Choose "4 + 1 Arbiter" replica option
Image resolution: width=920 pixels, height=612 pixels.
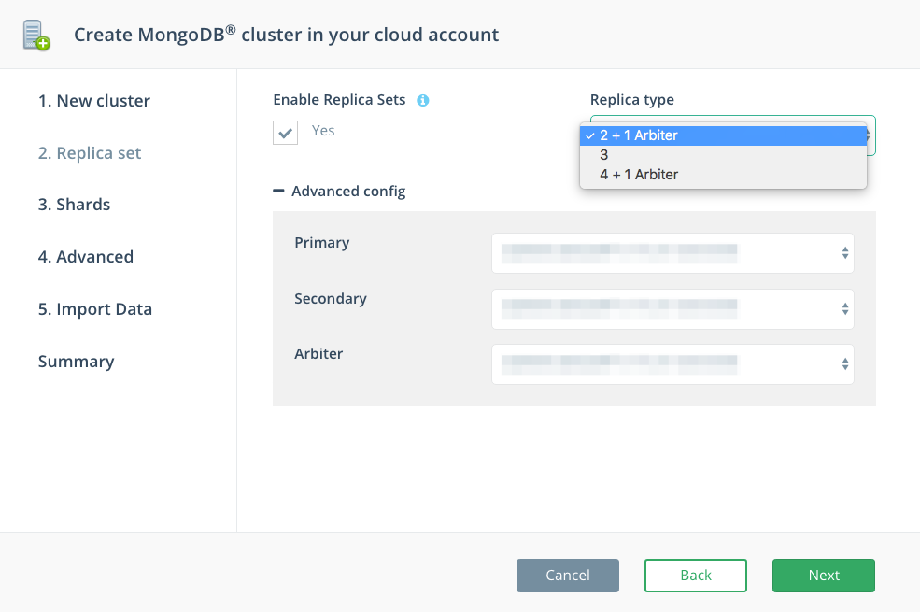point(723,175)
